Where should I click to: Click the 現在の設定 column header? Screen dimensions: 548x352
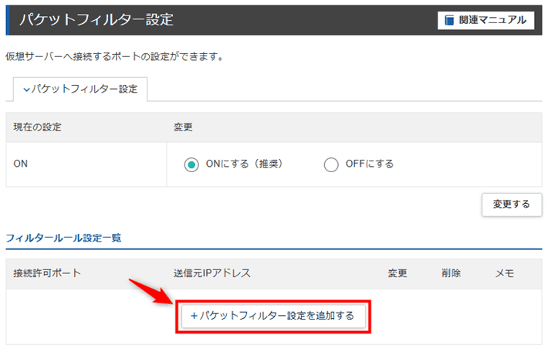pos(37,127)
